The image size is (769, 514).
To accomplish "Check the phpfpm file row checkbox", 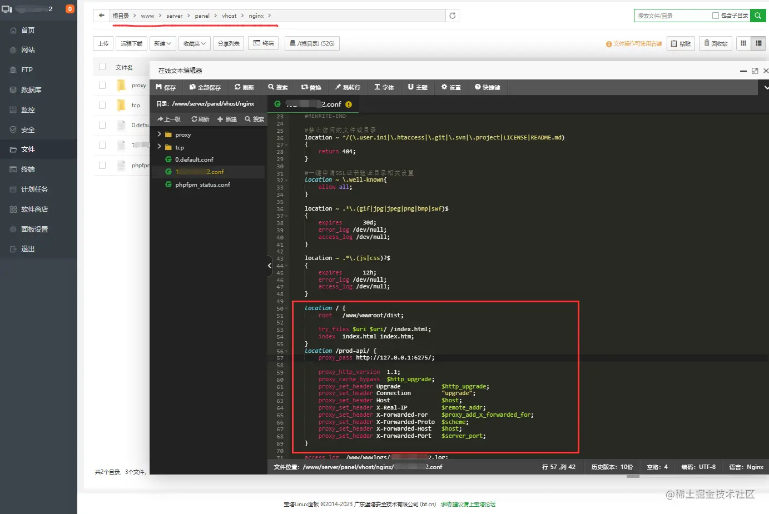I will pos(102,165).
